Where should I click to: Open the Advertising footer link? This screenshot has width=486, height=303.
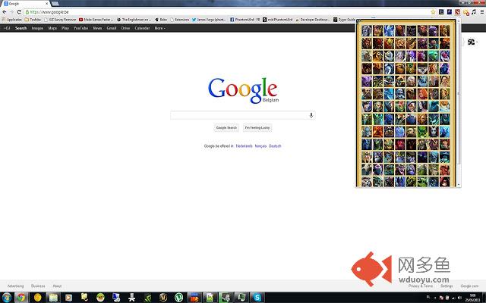15,286
